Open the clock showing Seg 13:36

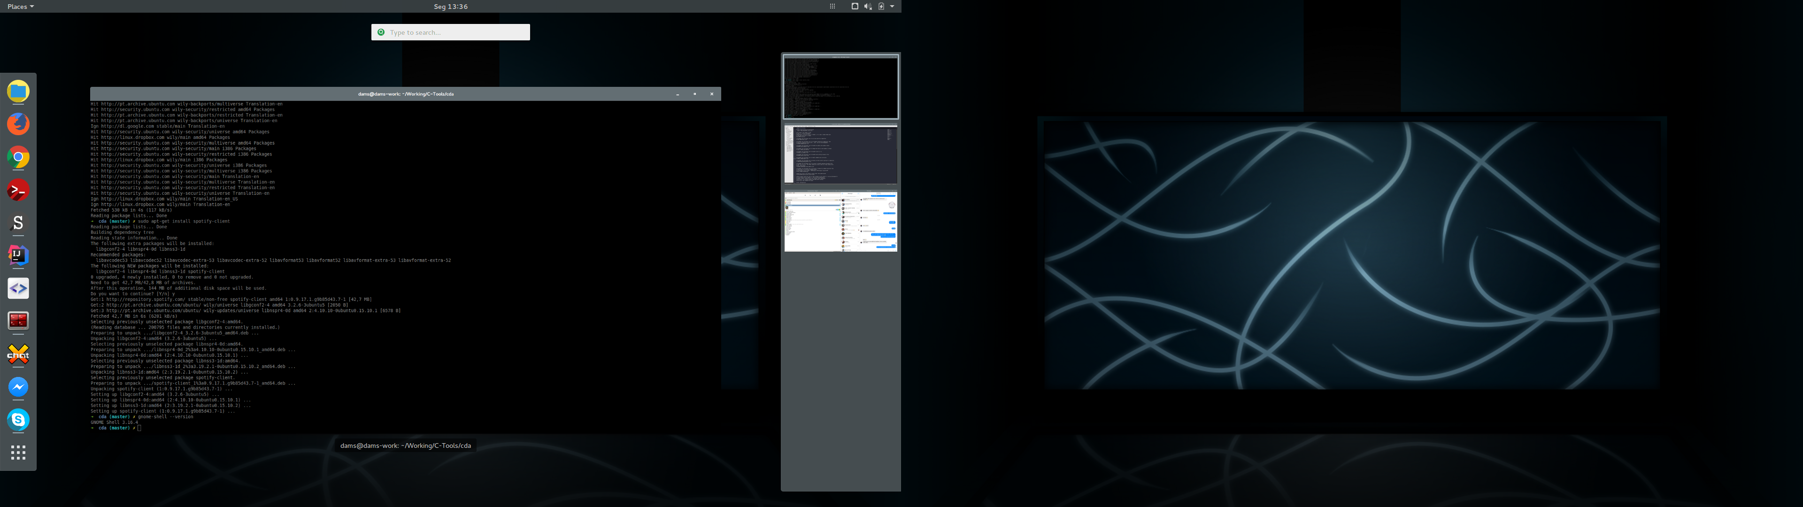click(451, 6)
